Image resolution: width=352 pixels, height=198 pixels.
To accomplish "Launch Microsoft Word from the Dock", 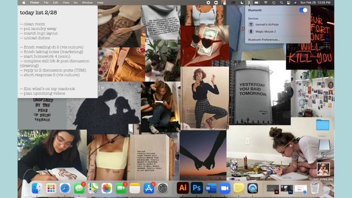I will [211, 188].
